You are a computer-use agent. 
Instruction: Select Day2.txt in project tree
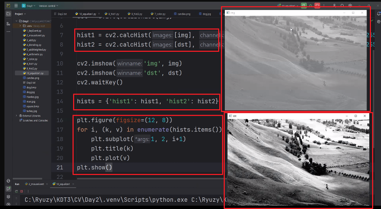pos(29,83)
